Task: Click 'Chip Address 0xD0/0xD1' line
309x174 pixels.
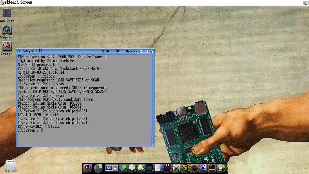Action: pyautogui.click(x=56, y=100)
